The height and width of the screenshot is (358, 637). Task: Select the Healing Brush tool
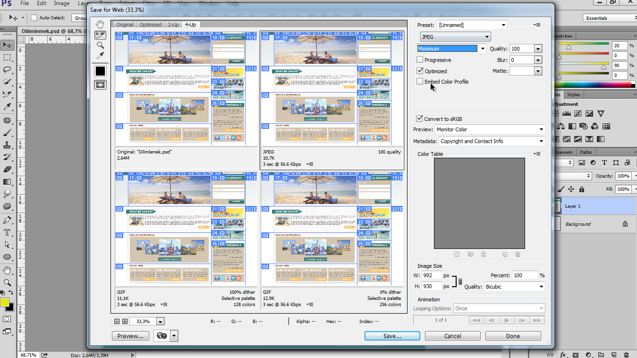pyautogui.click(x=7, y=121)
